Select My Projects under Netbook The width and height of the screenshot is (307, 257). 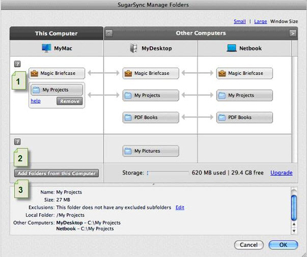(x=244, y=96)
